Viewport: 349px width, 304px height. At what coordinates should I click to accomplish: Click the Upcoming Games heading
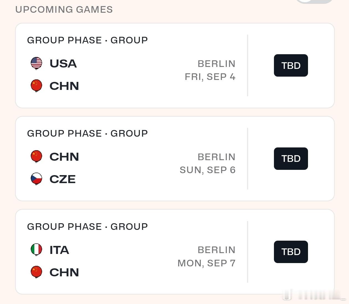coord(64,9)
